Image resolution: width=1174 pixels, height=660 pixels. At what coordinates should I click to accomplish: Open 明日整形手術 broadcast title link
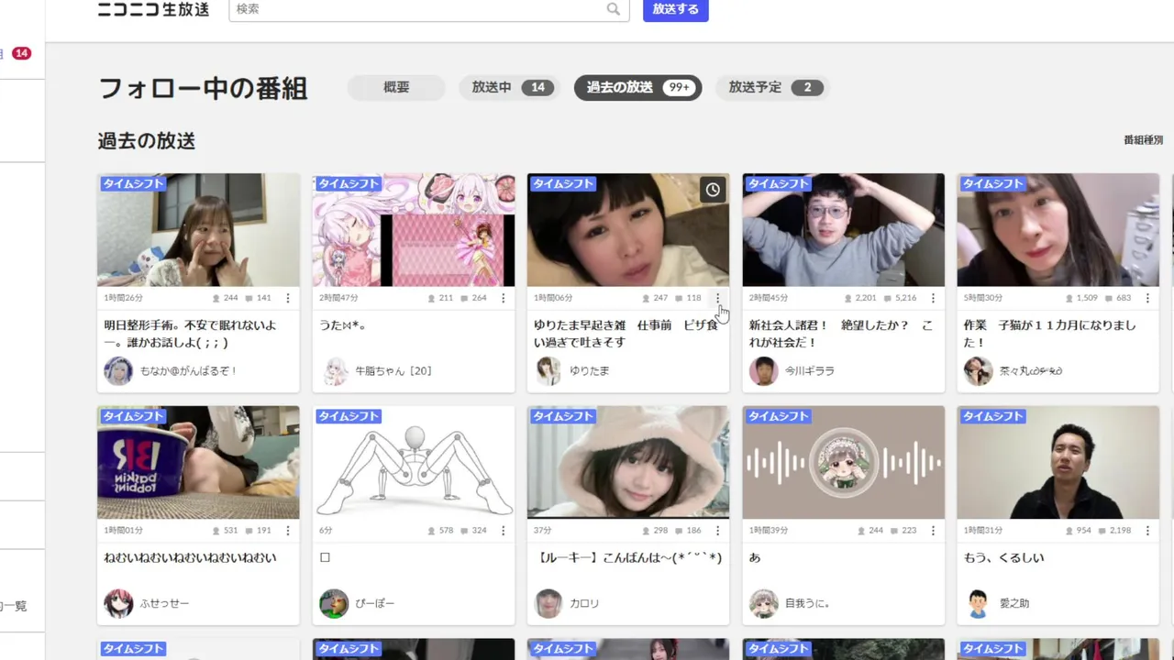190,334
